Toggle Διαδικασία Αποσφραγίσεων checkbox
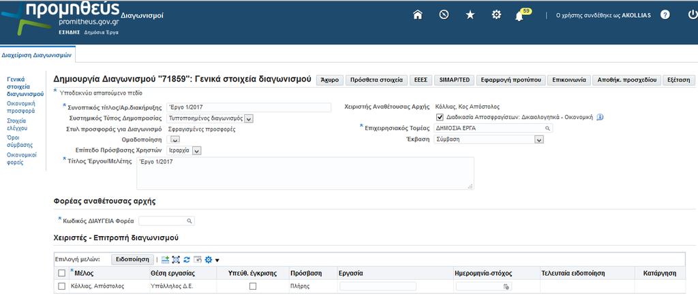The image size is (698, 298). (x=440, y=117)
